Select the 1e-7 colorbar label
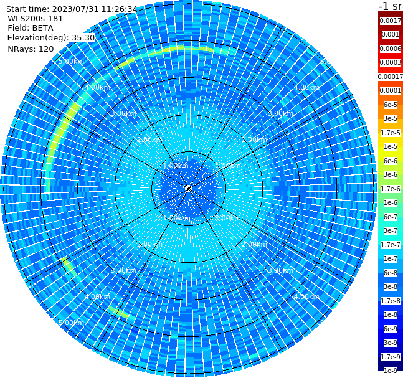403x378 pixels. point(391,258)
